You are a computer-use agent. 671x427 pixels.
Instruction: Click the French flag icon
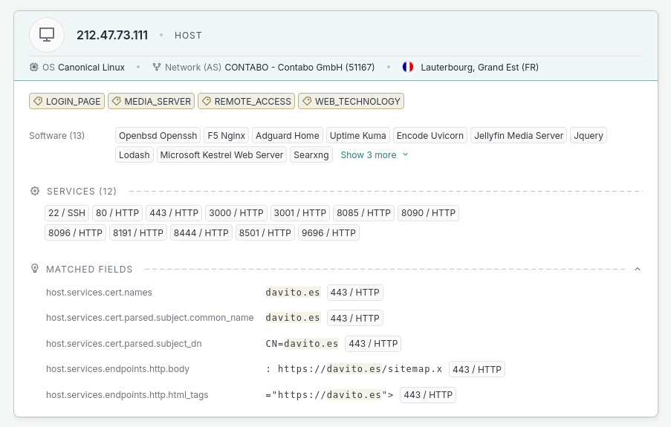point(408,67)
